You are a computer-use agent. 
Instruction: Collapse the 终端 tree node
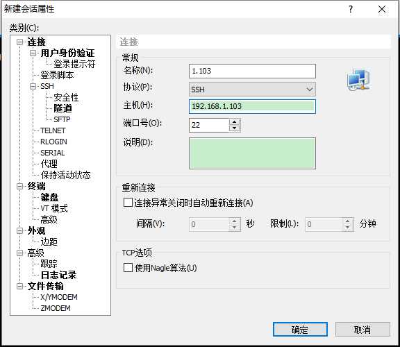(19, 186)
